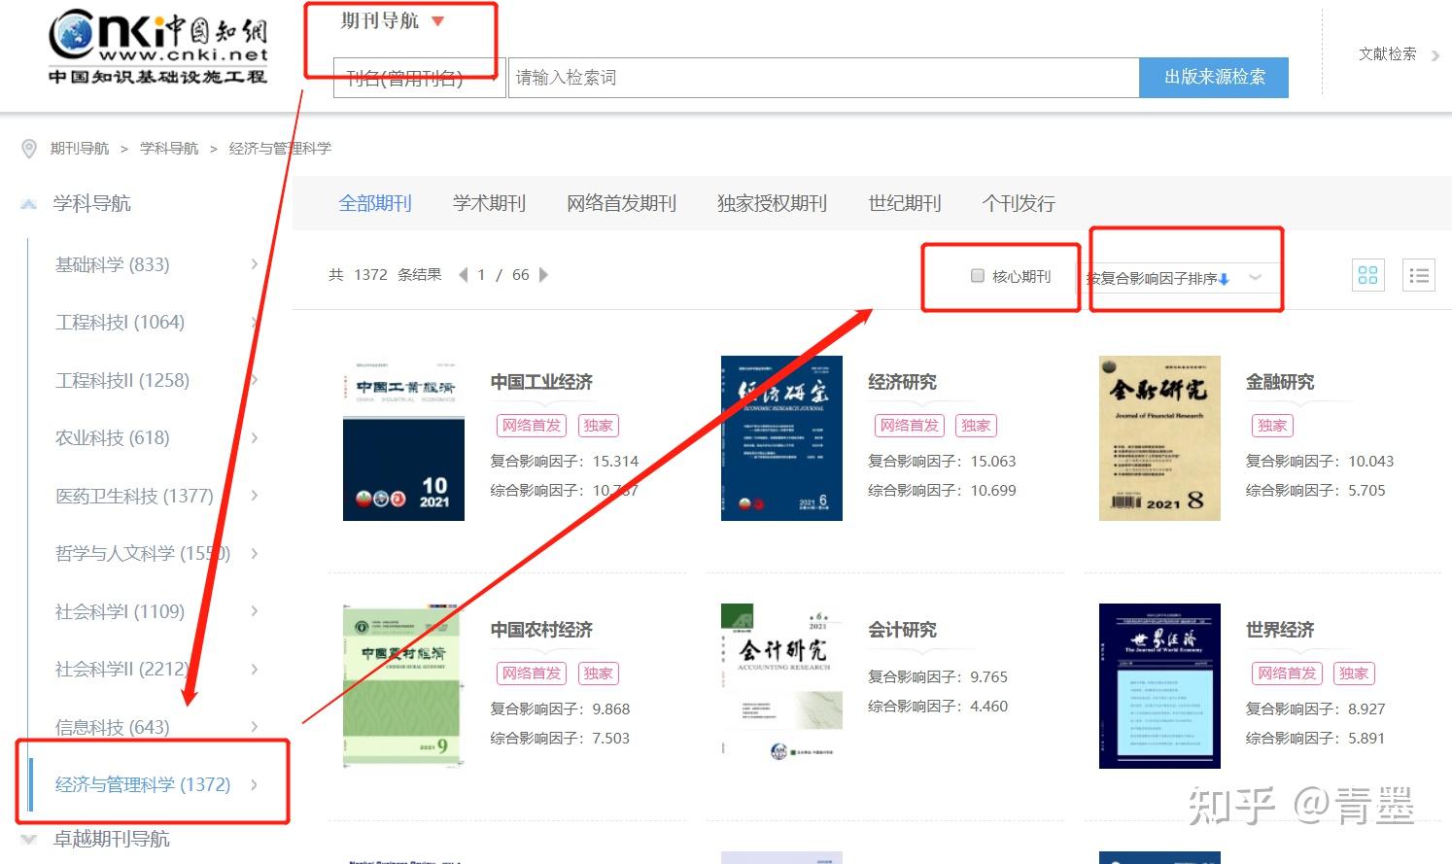
Task: Click the 出版来源检索 search button
Action: point(1214,78)
